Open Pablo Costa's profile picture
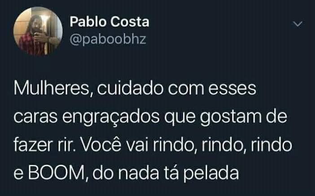The image size is (315, 196). tap(38, 31)
